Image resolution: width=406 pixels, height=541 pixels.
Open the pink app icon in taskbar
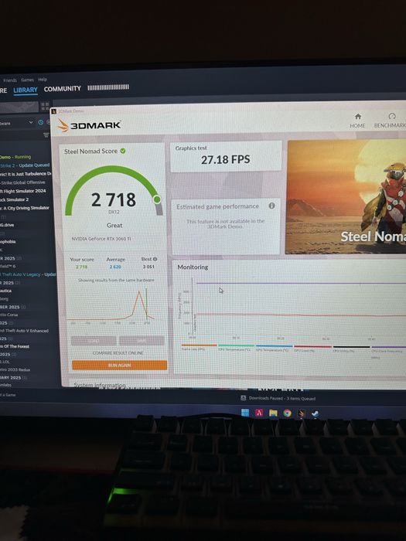coord(259,413)
